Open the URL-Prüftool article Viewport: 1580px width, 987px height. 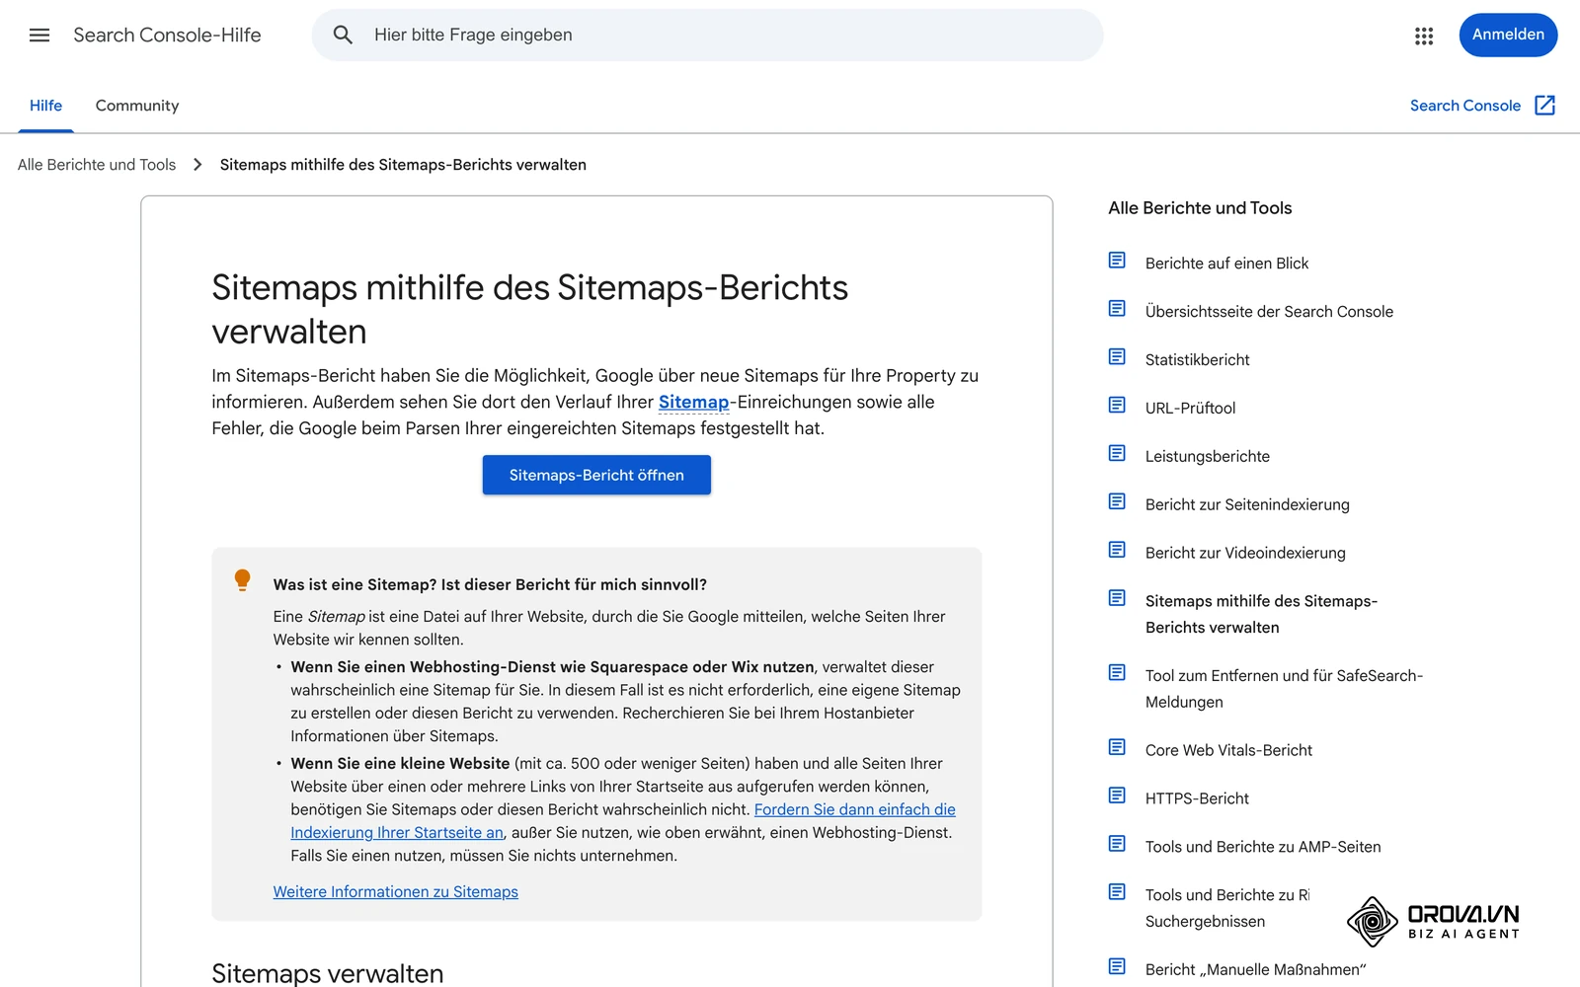(x=1190, y=409)
